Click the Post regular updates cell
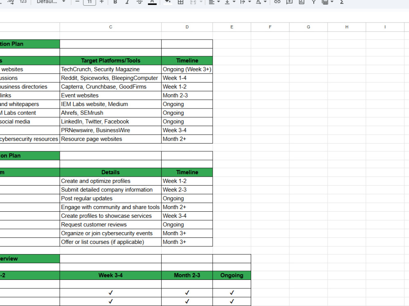409x306 pixels. point(110,199)
